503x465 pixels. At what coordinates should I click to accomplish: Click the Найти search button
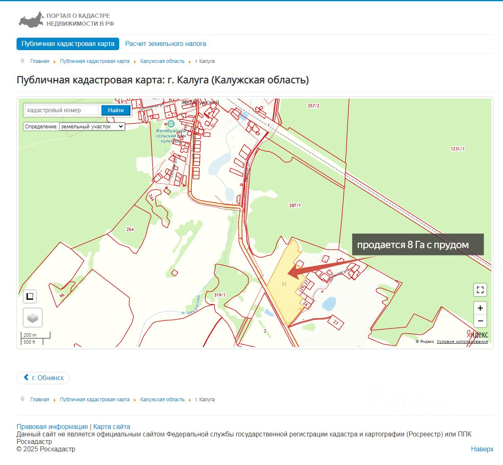(116, 110)
